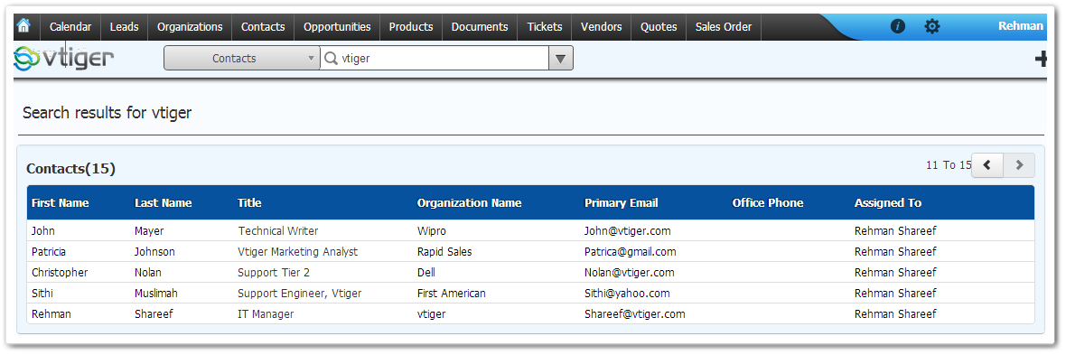Sort by Organization Name column header

[469, 202]
